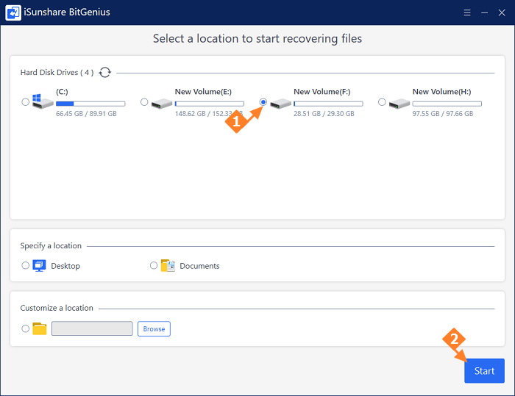Image resolution: width=515 pixels, height=396 pixels.
Task: Choose the Desktop location radio button
Action: pyautogui.click(x=25, y=265)
